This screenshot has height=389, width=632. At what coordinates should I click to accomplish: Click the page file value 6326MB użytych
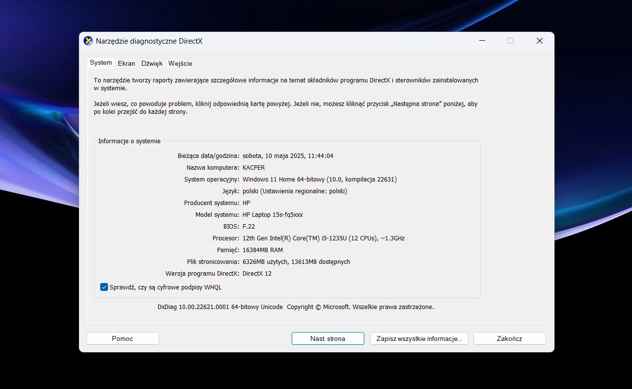coord(296,261)
